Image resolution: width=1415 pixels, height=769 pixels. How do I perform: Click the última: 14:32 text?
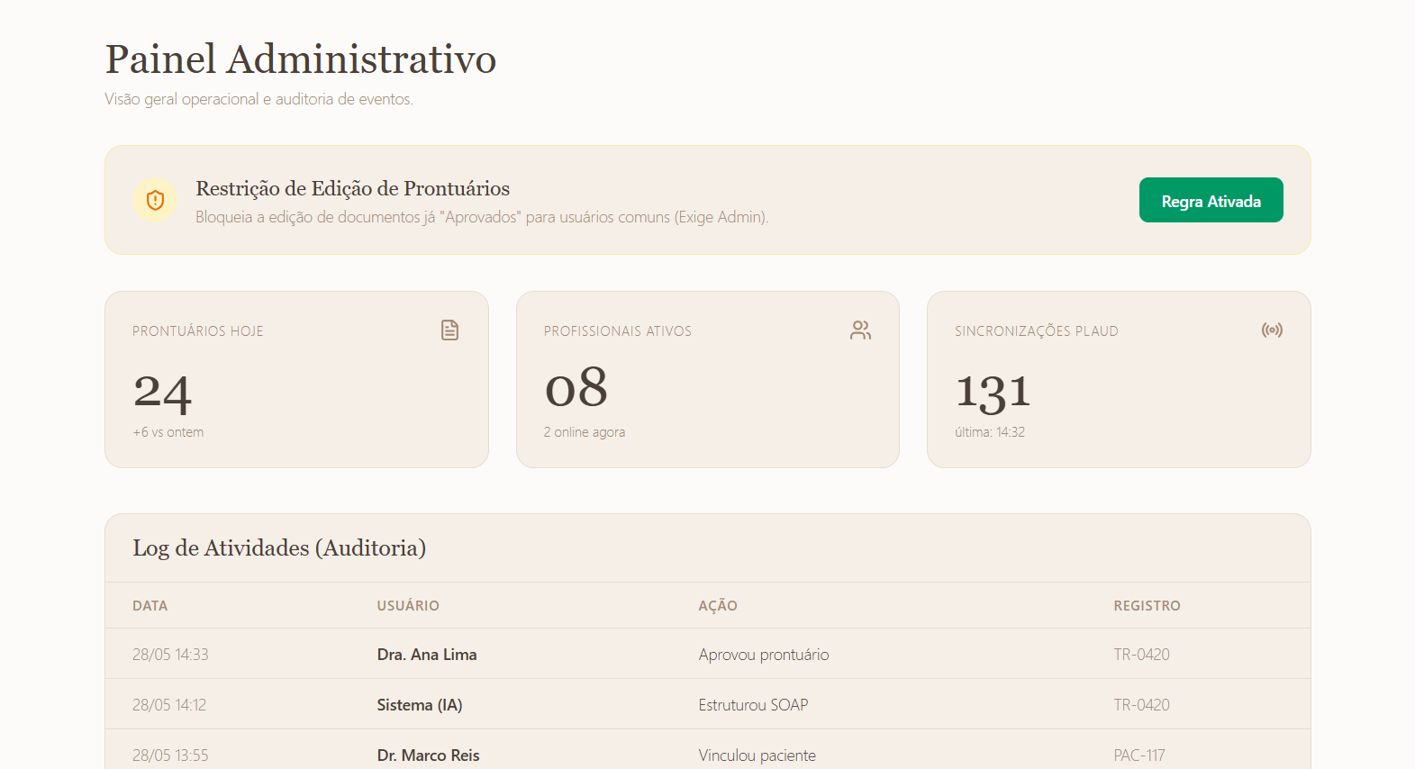tap(990, 432)
